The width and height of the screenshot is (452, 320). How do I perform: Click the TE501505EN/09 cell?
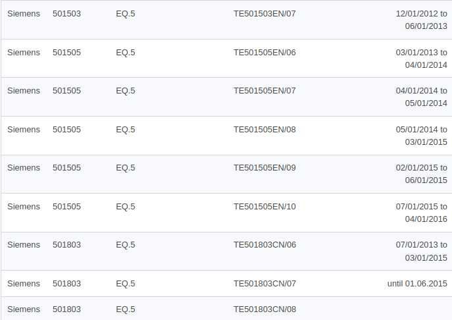[x=264, y=168]
